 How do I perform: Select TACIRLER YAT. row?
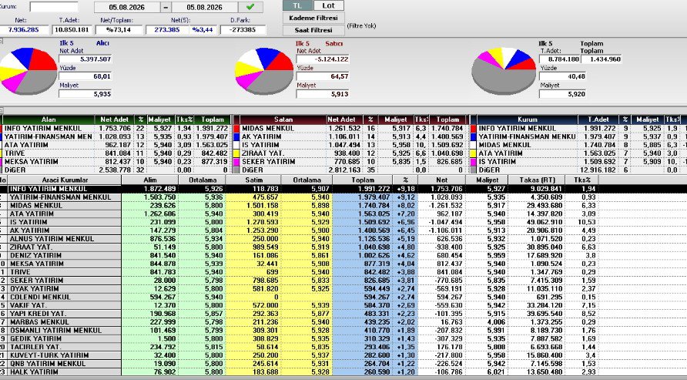300,347
